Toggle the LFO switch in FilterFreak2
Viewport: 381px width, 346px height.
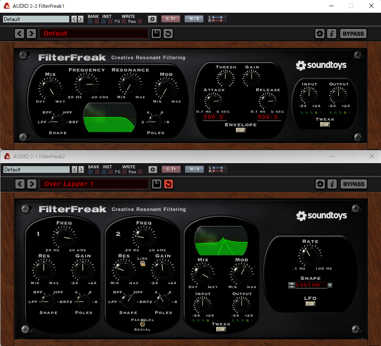tap(310, 304)
